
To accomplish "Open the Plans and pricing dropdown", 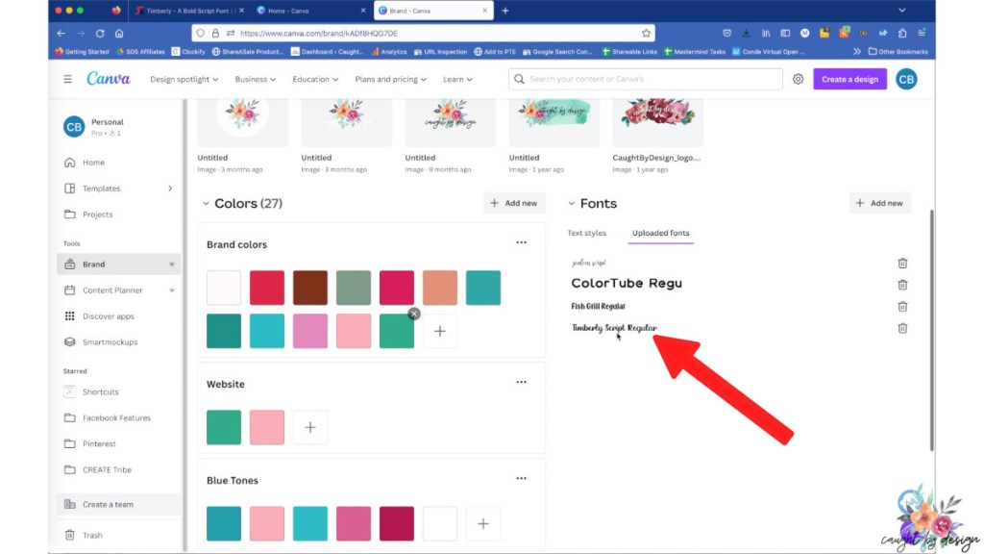I will coord(390,79).
